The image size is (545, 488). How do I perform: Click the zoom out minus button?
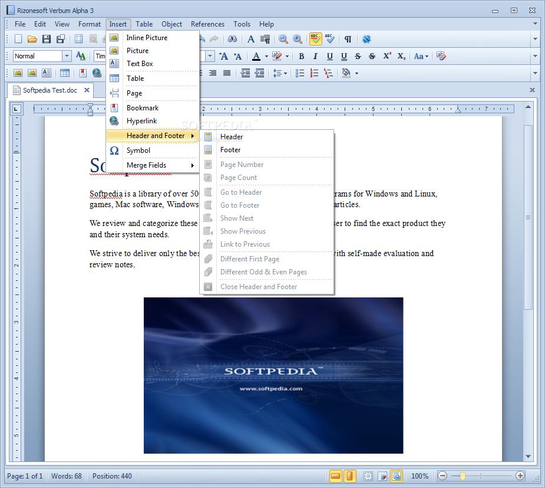[x=442, y=476]
